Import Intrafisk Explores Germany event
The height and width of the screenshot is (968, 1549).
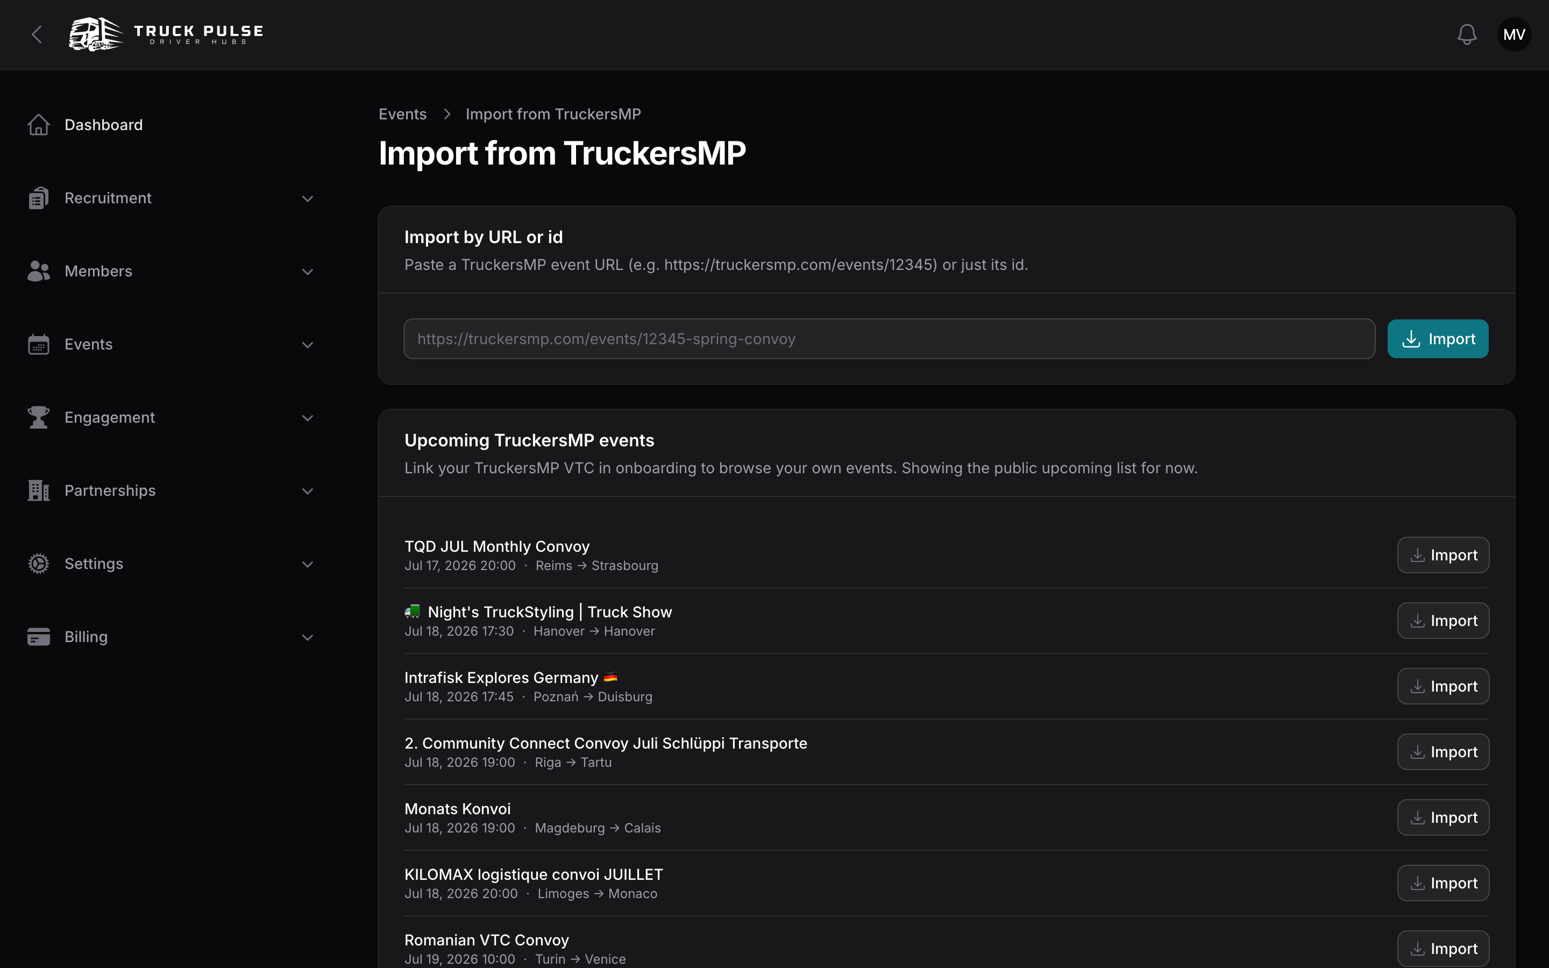tap(1443, 686)
